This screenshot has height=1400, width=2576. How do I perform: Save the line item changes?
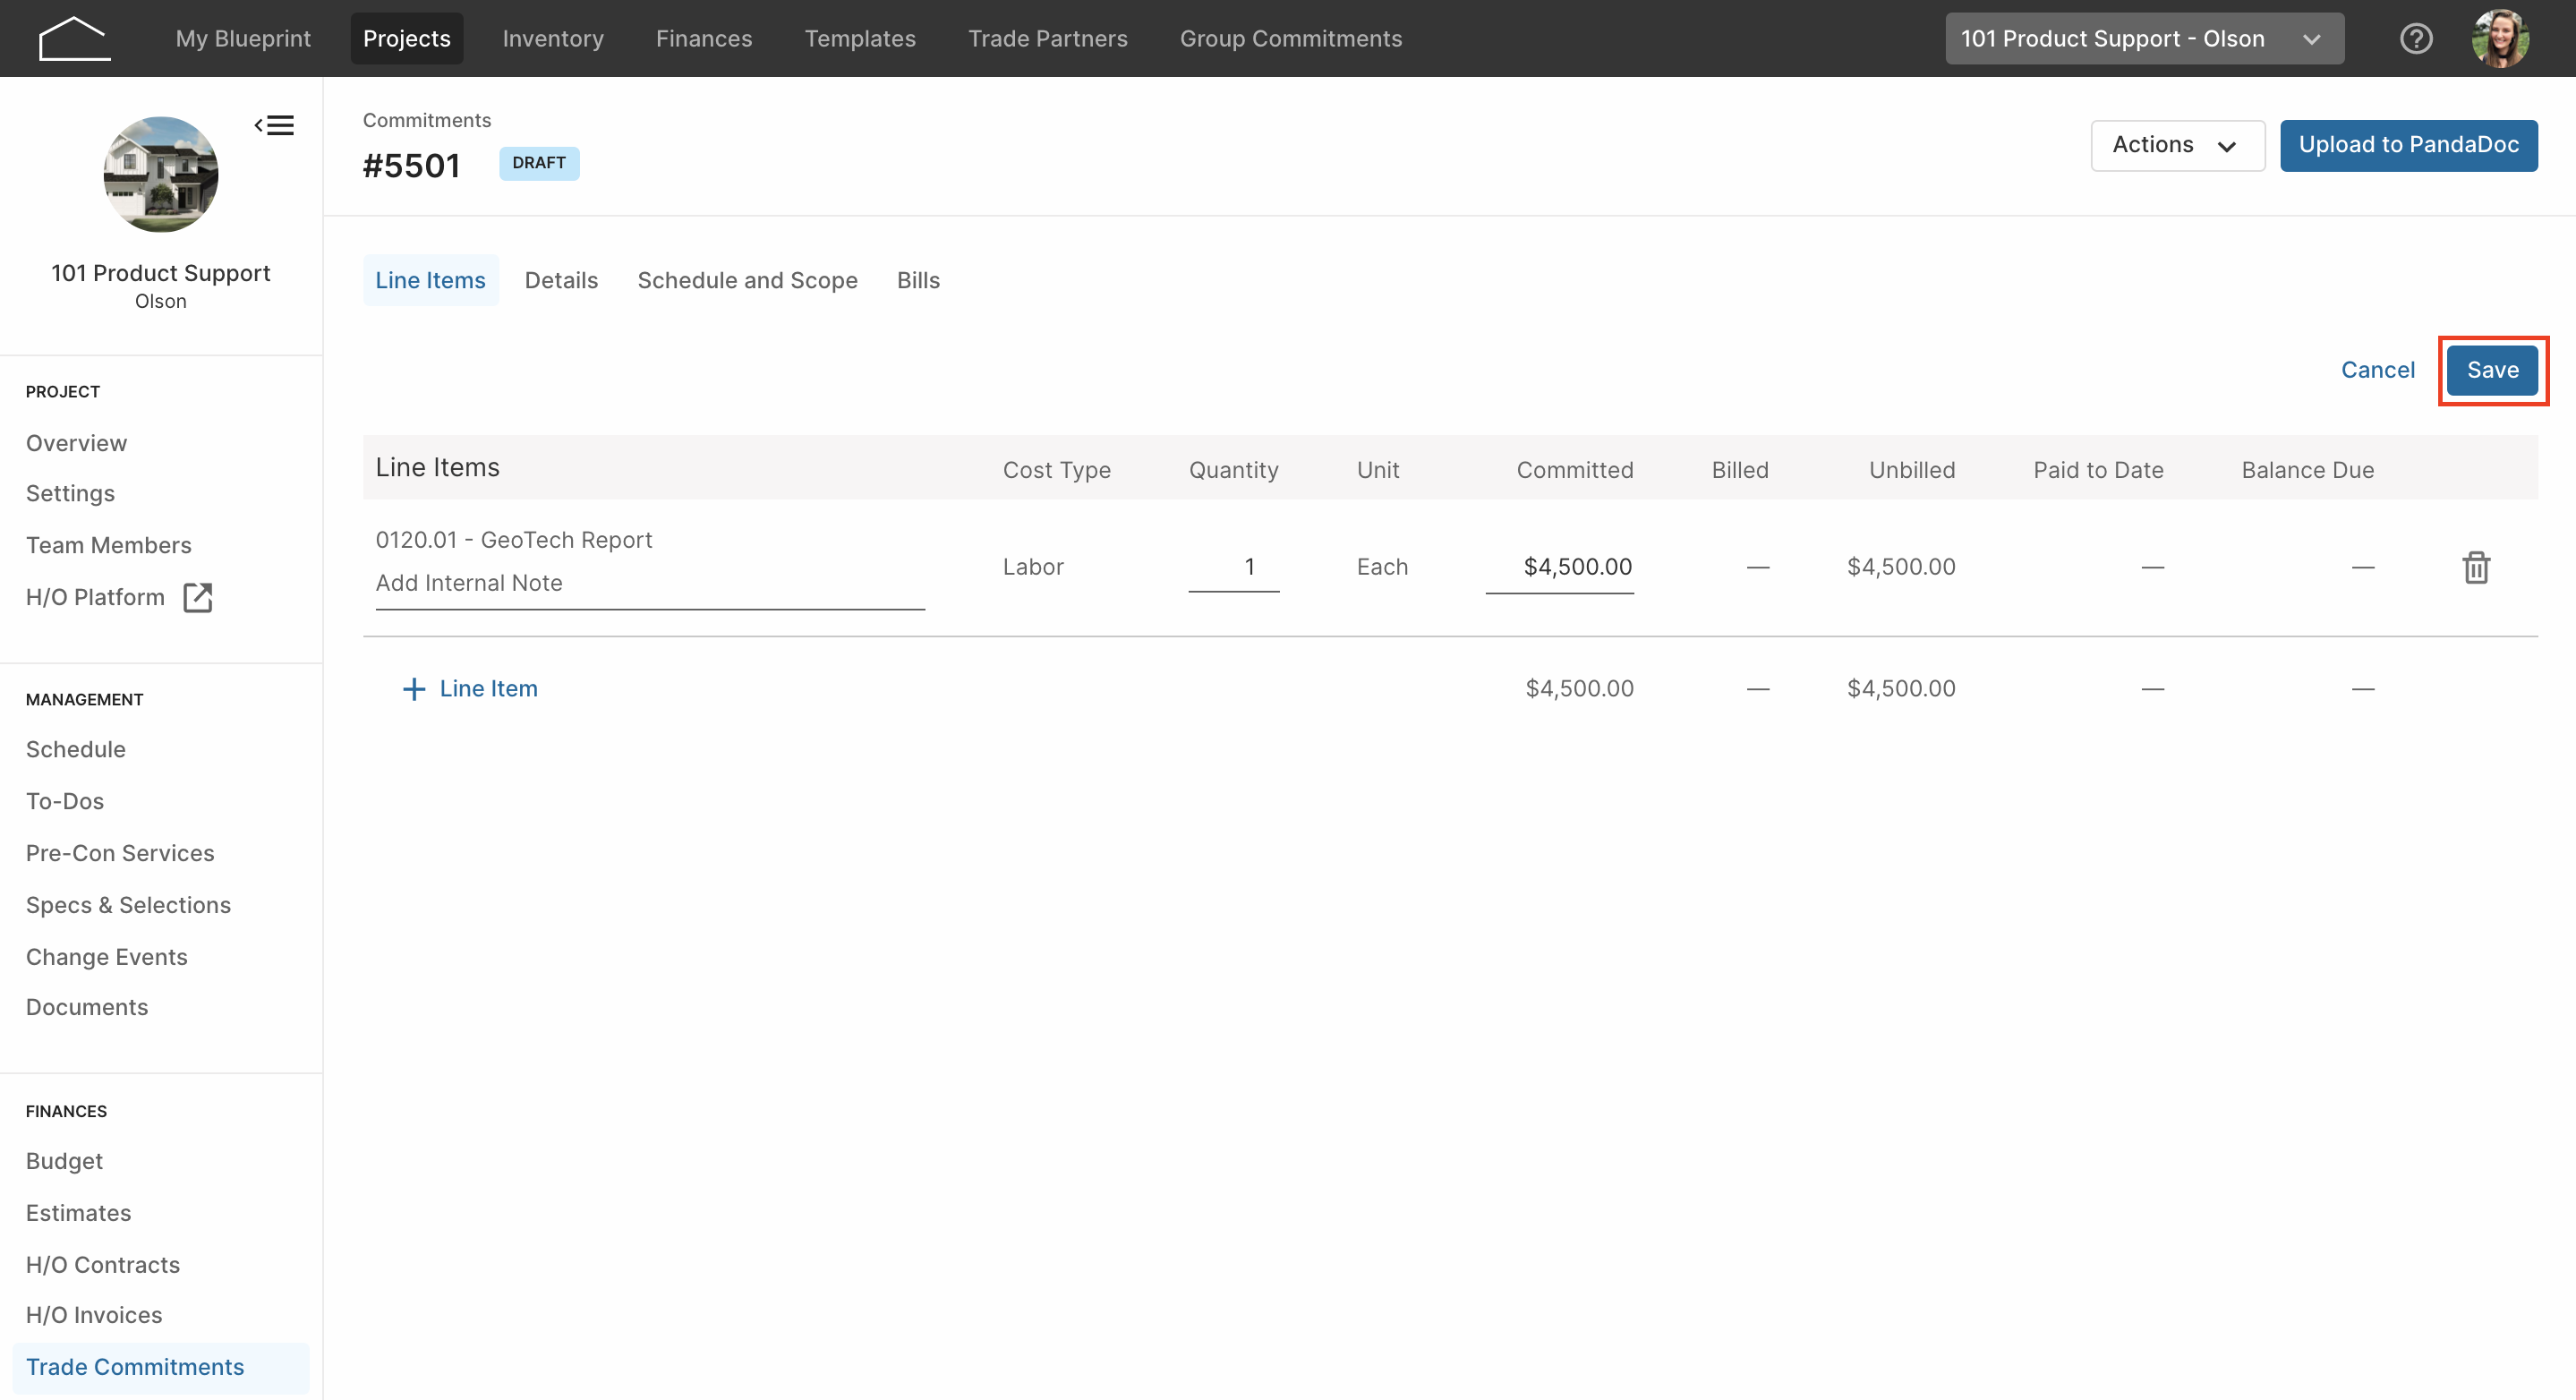point(2492,370)
